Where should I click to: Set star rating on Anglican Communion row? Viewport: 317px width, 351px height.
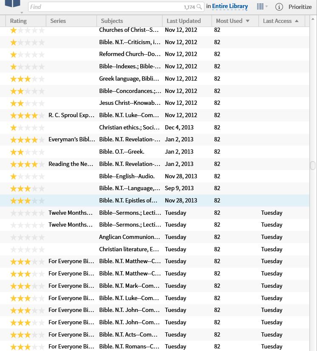[x=27, y=237]
